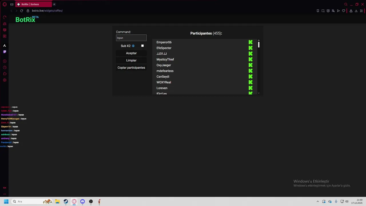
Task: Open Steam from the taskbar
Action: (66, 201)
